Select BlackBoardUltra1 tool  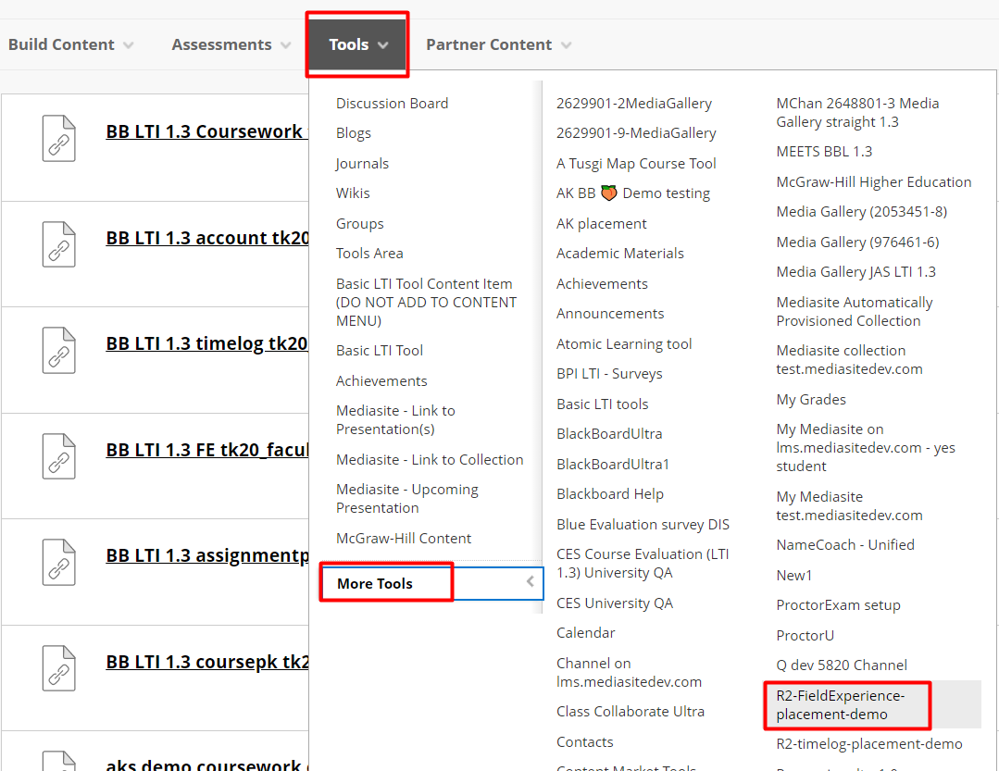(613, 464)
